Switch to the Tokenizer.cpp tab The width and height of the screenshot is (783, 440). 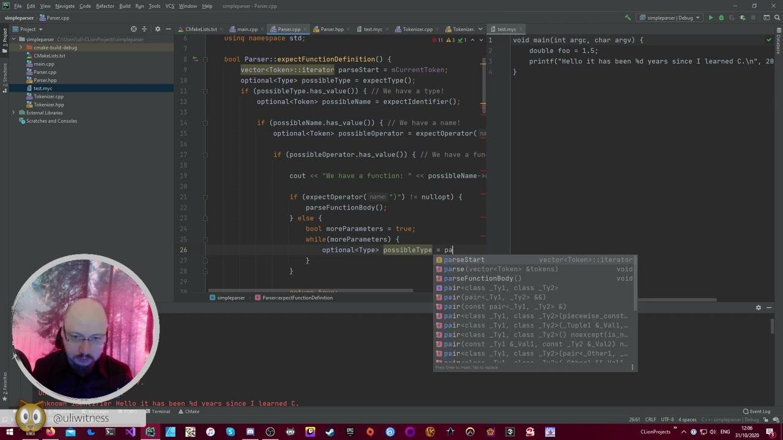coord(417,29)
